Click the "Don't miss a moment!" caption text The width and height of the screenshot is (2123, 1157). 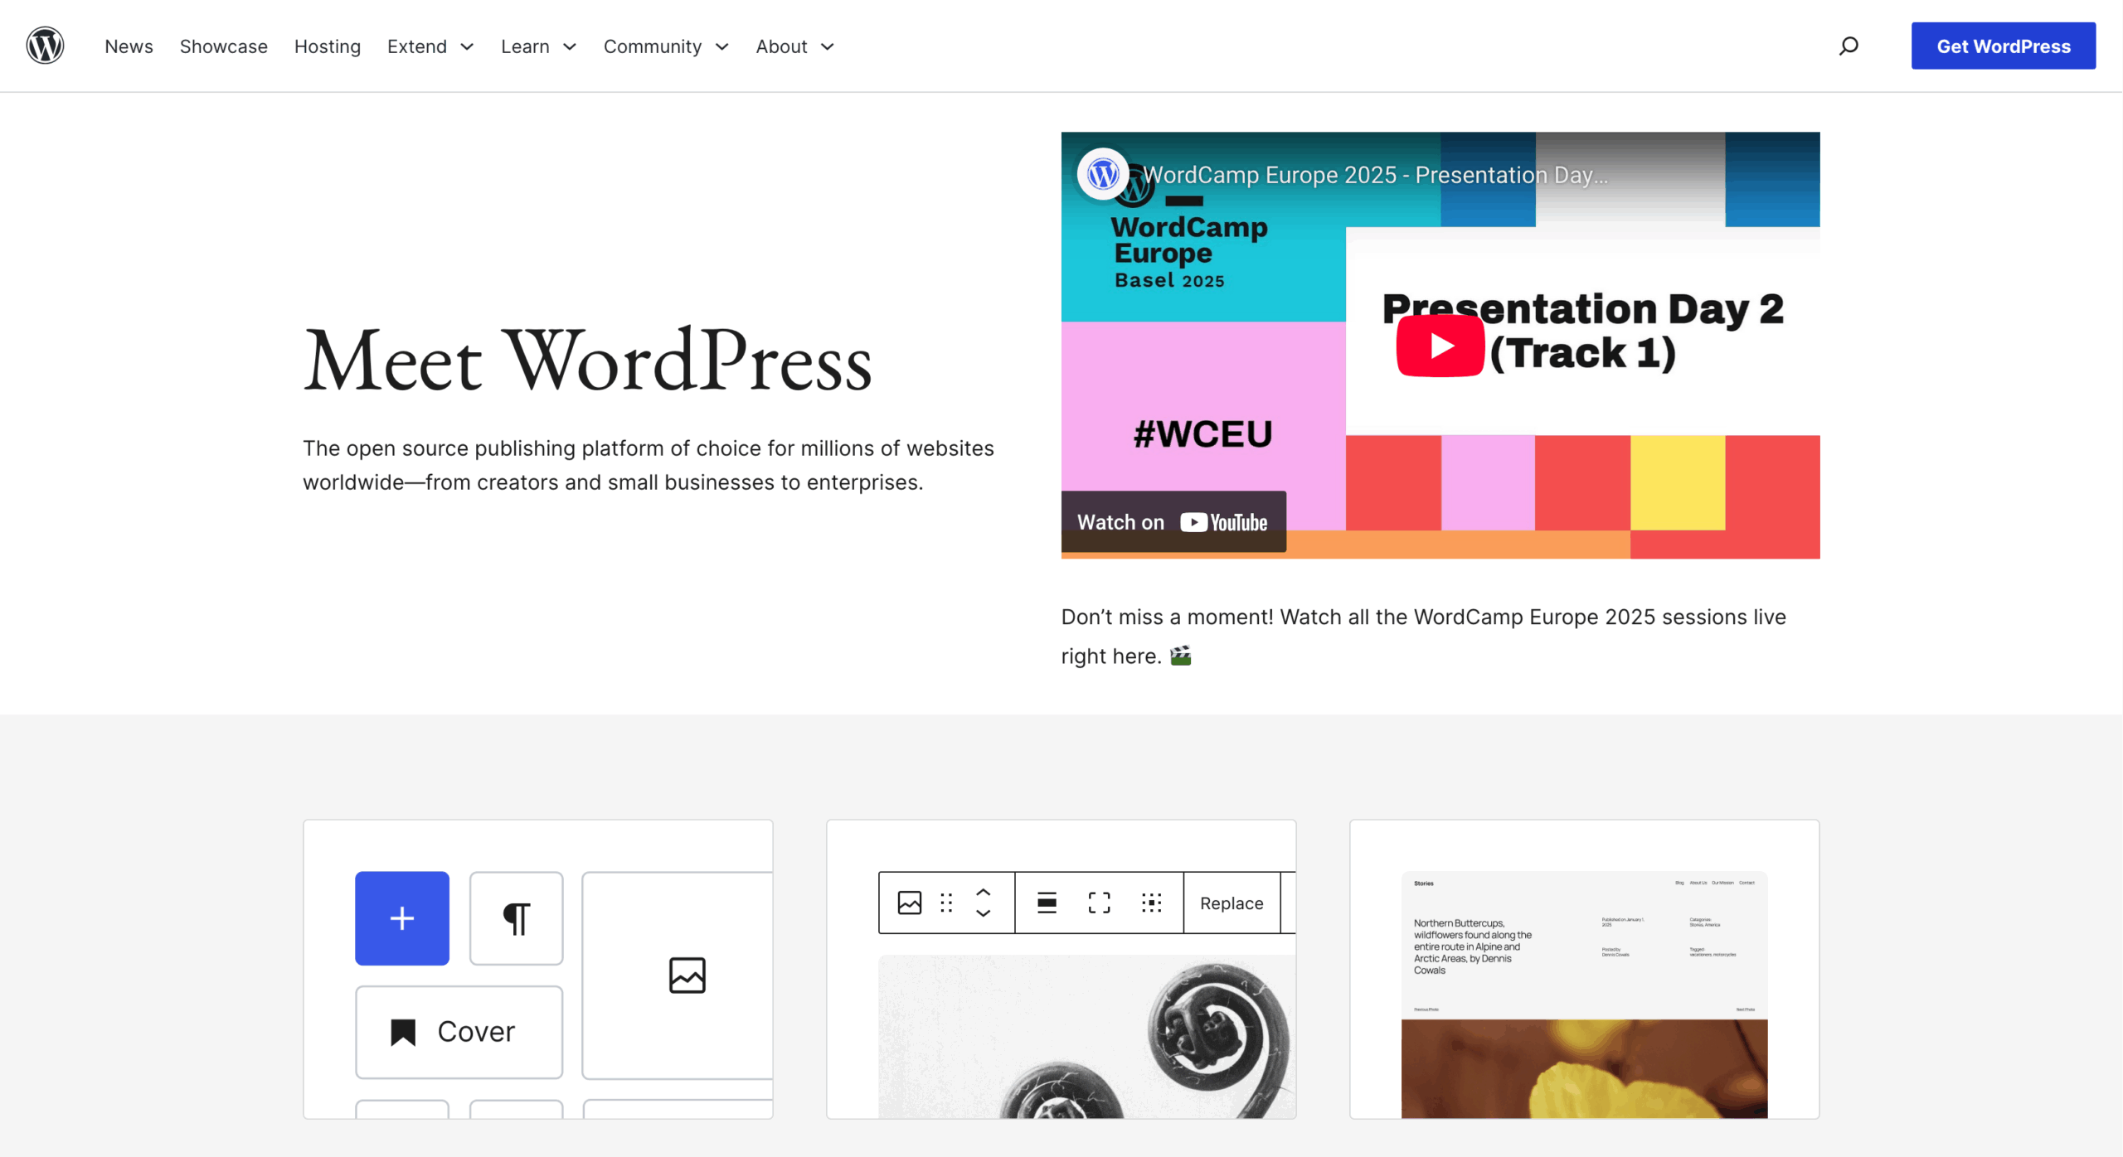coord(1423,636)
